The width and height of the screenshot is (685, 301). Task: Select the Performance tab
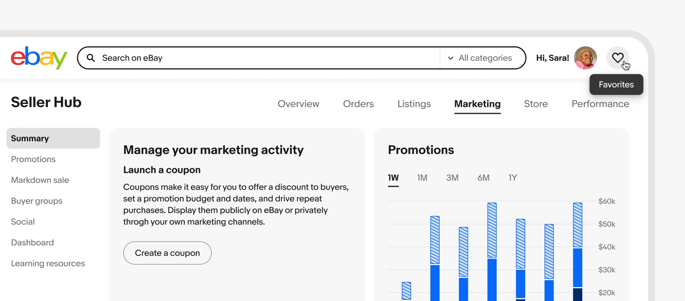click(x=600, y=104)
